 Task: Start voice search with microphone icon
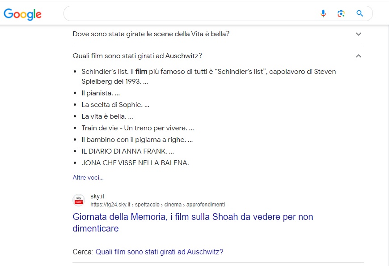pyautogui.click(x=323, y=13)
